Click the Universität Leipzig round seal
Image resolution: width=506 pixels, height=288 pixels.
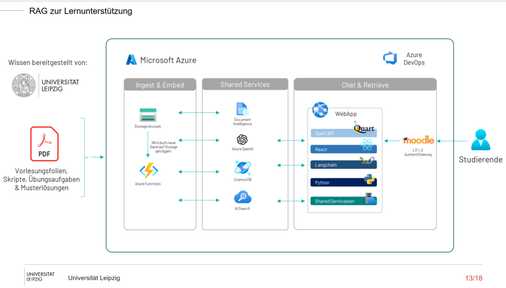tap(24, 85)
